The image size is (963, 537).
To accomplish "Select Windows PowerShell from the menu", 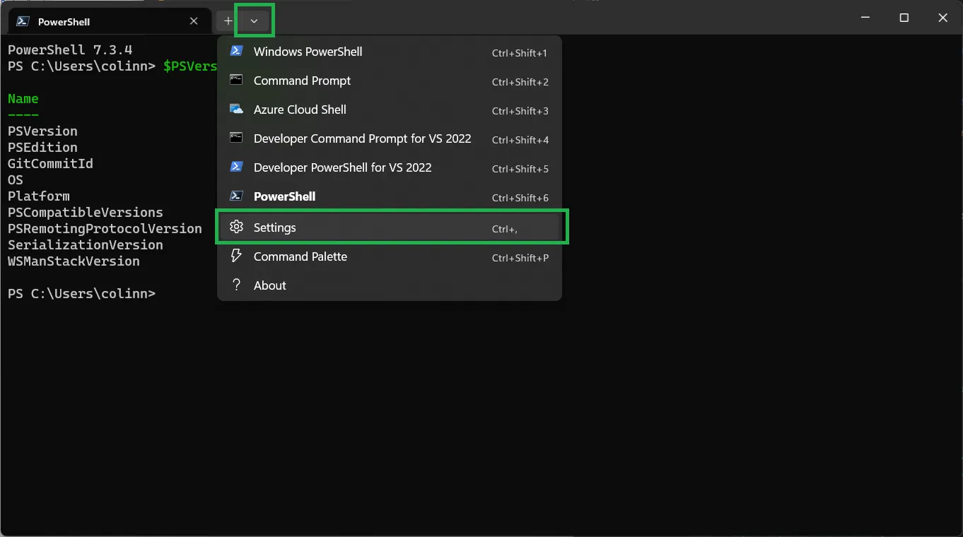I will 308,51.
